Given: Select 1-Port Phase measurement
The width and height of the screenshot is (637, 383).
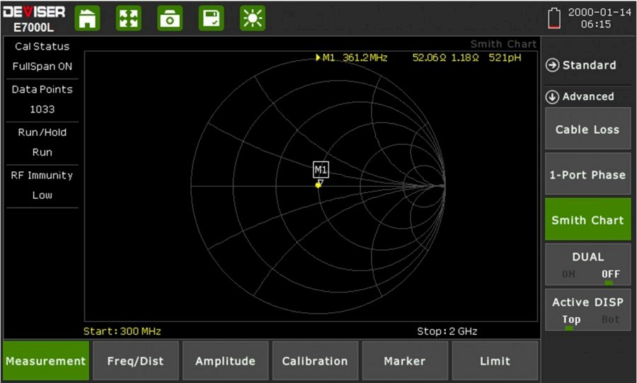Looking at the screenshot, I should (x=588, y=175).
